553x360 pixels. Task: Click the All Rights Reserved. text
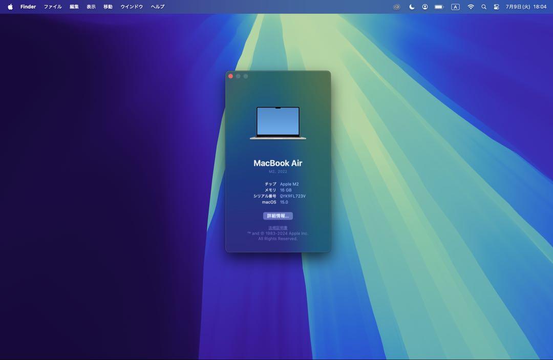(278, 239)
